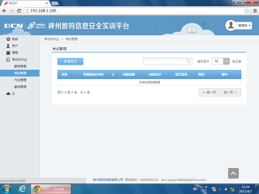Sort by 名称 column arrow
259x194 pixels.
69,74
